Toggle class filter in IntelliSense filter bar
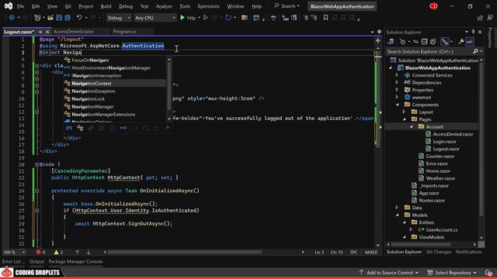This screenshot has width=497, height=279. click(x=80, y=128)
